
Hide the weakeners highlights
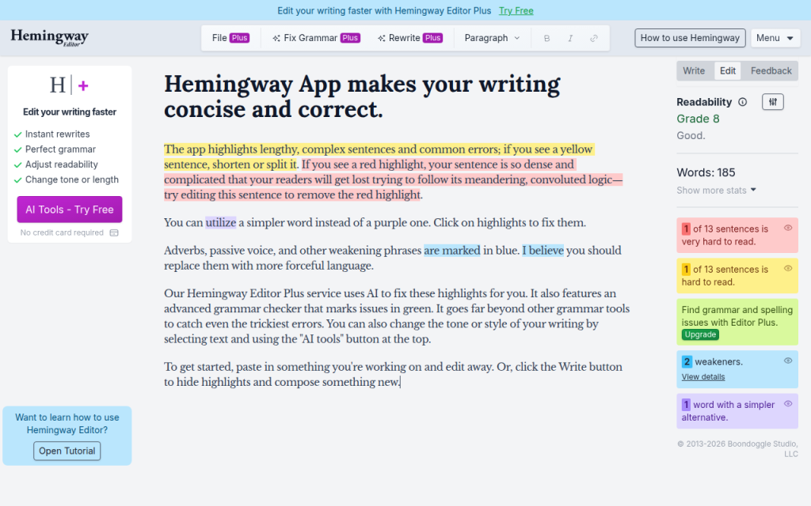(787, 358)
